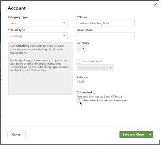Check the Is sub-account checkbox
Viewport: 161px width, 146px height.
pyautogui.click(x=79, y=61)
